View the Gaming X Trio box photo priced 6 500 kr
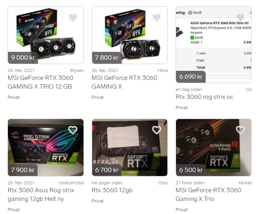Image resolution: width=267 pixels, height=214 pixels. [214, 148]
